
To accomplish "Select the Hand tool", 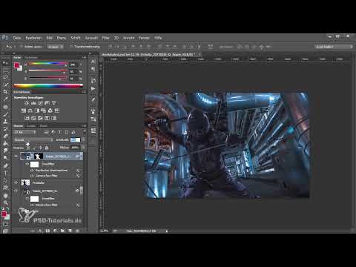I will (5, 195).
